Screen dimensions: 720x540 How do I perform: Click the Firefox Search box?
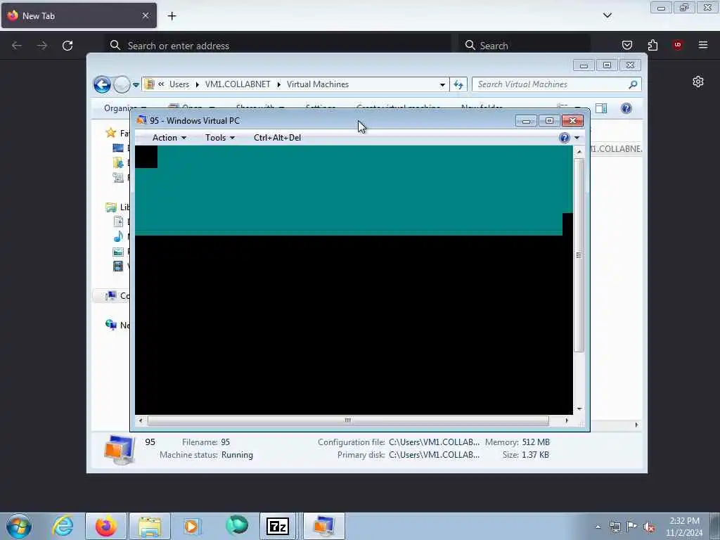[524, 46]
